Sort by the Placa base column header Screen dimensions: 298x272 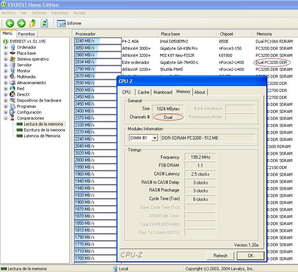(x=187, y=34)
